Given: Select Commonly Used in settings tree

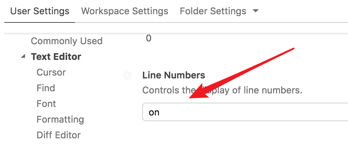Looking at the screenshot, I should 67,41.
